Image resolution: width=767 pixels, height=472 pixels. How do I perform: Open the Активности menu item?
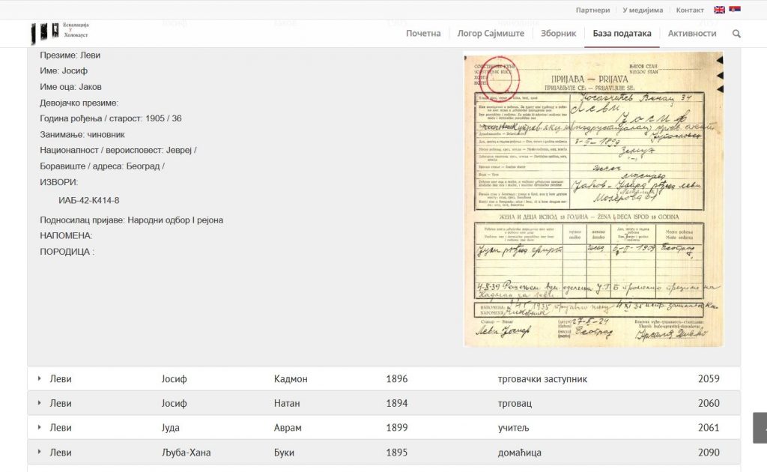692,34
